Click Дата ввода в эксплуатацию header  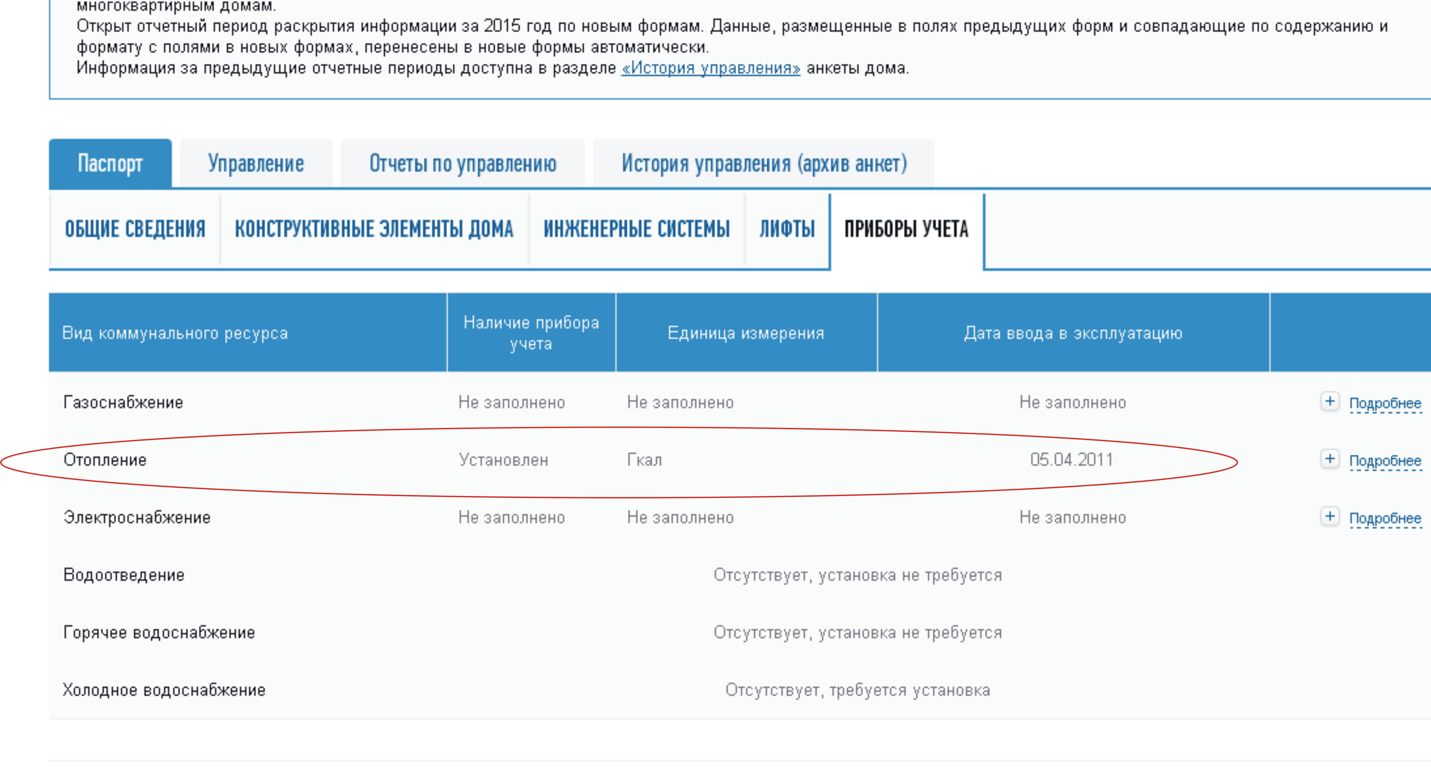coord(1073,333)
